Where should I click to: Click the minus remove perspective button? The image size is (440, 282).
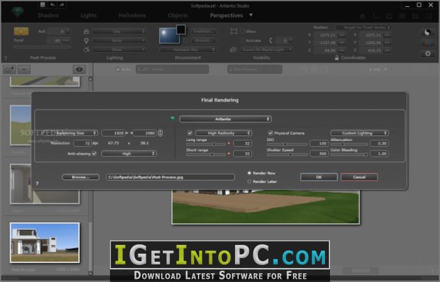tap(24, 69)
